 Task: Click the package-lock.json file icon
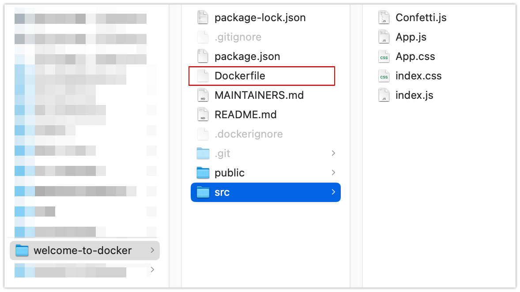click(203, 18)
